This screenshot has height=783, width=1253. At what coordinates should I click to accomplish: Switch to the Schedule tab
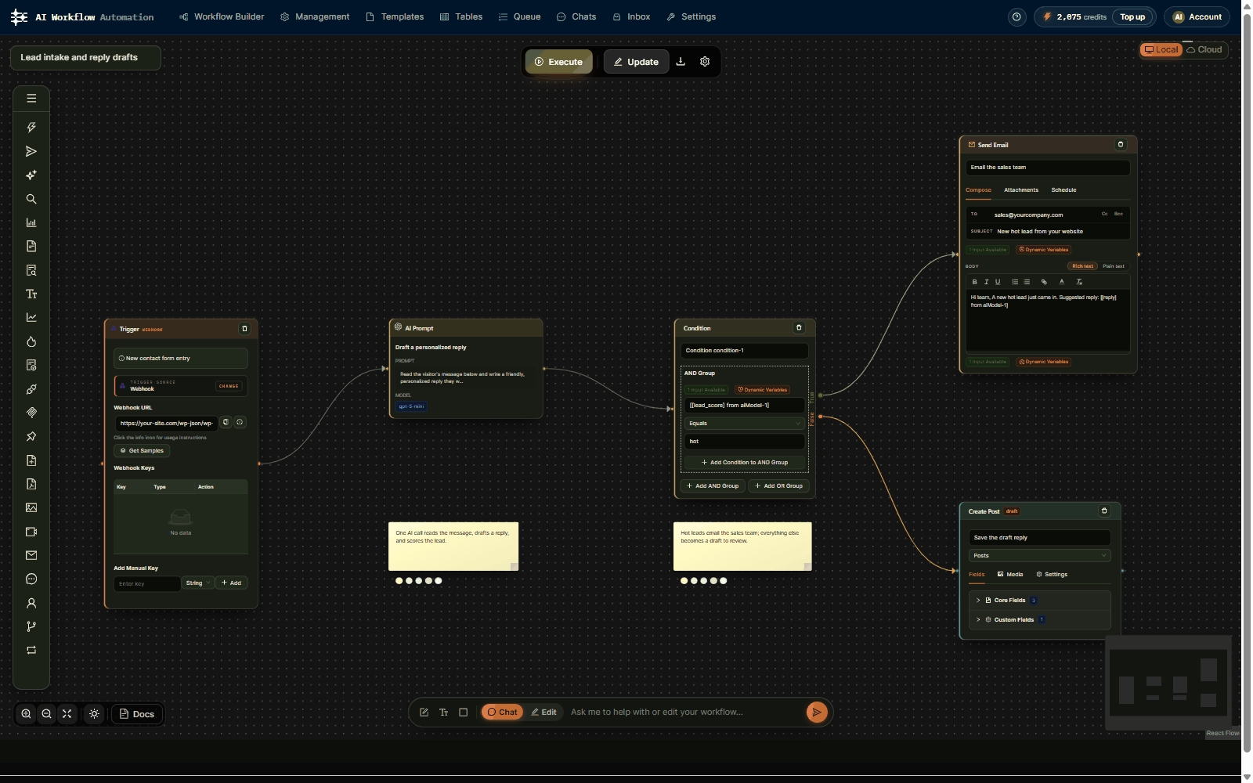(x=1063, y=189)
